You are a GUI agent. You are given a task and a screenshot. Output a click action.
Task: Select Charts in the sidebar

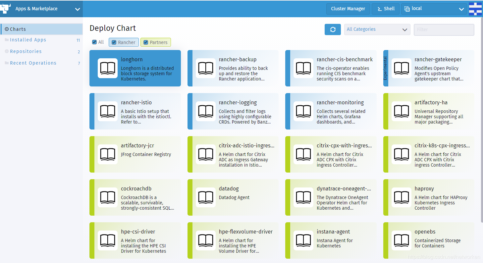point(41,29)
